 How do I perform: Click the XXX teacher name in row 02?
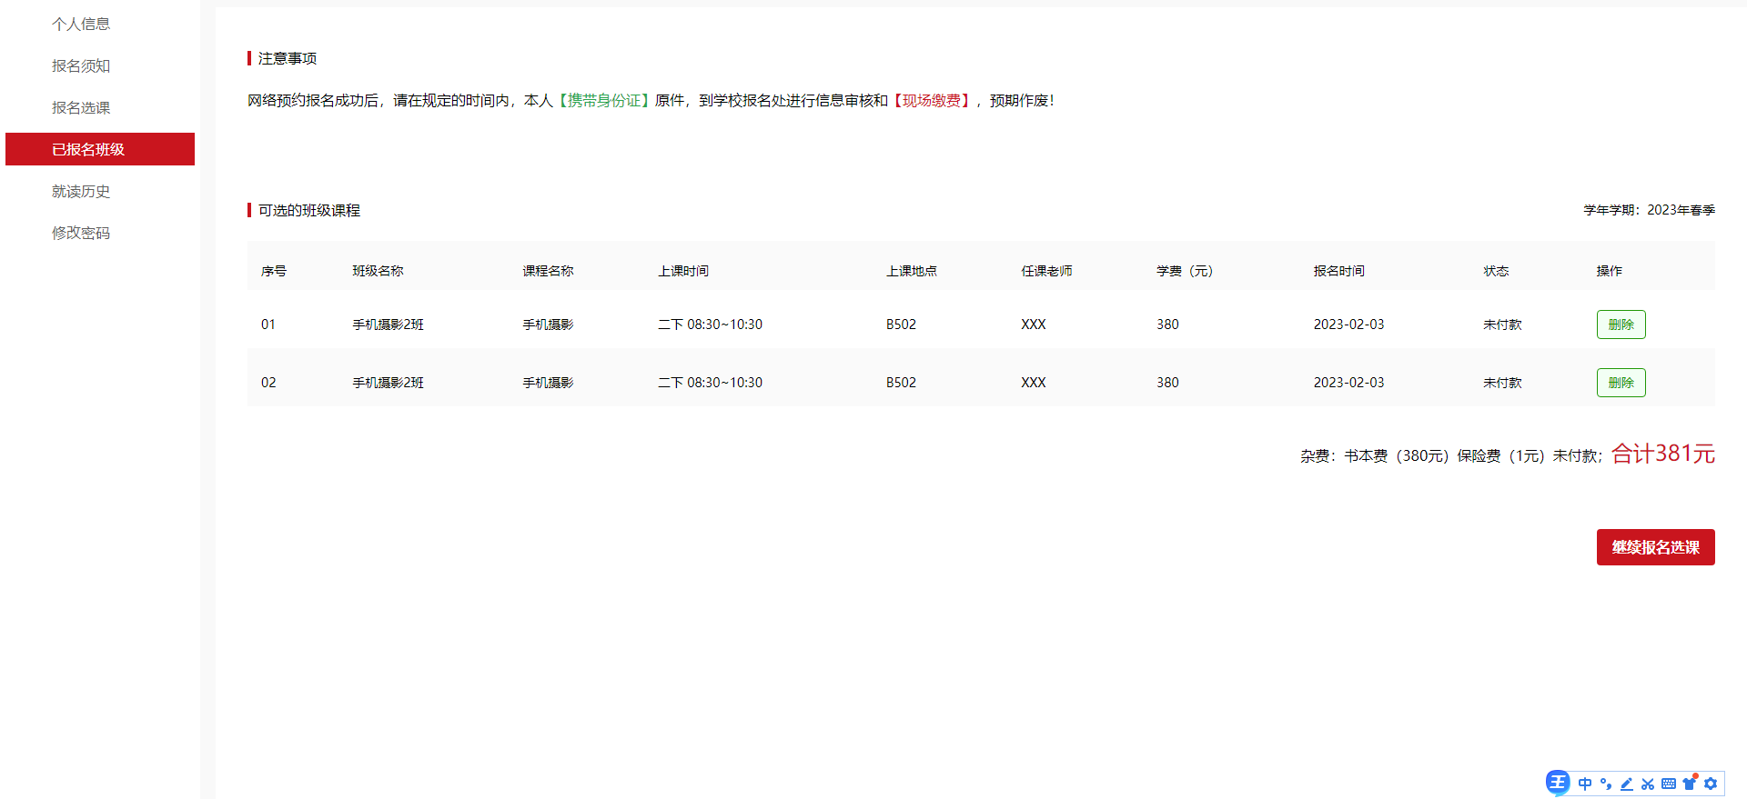[x=1034, y=383]
